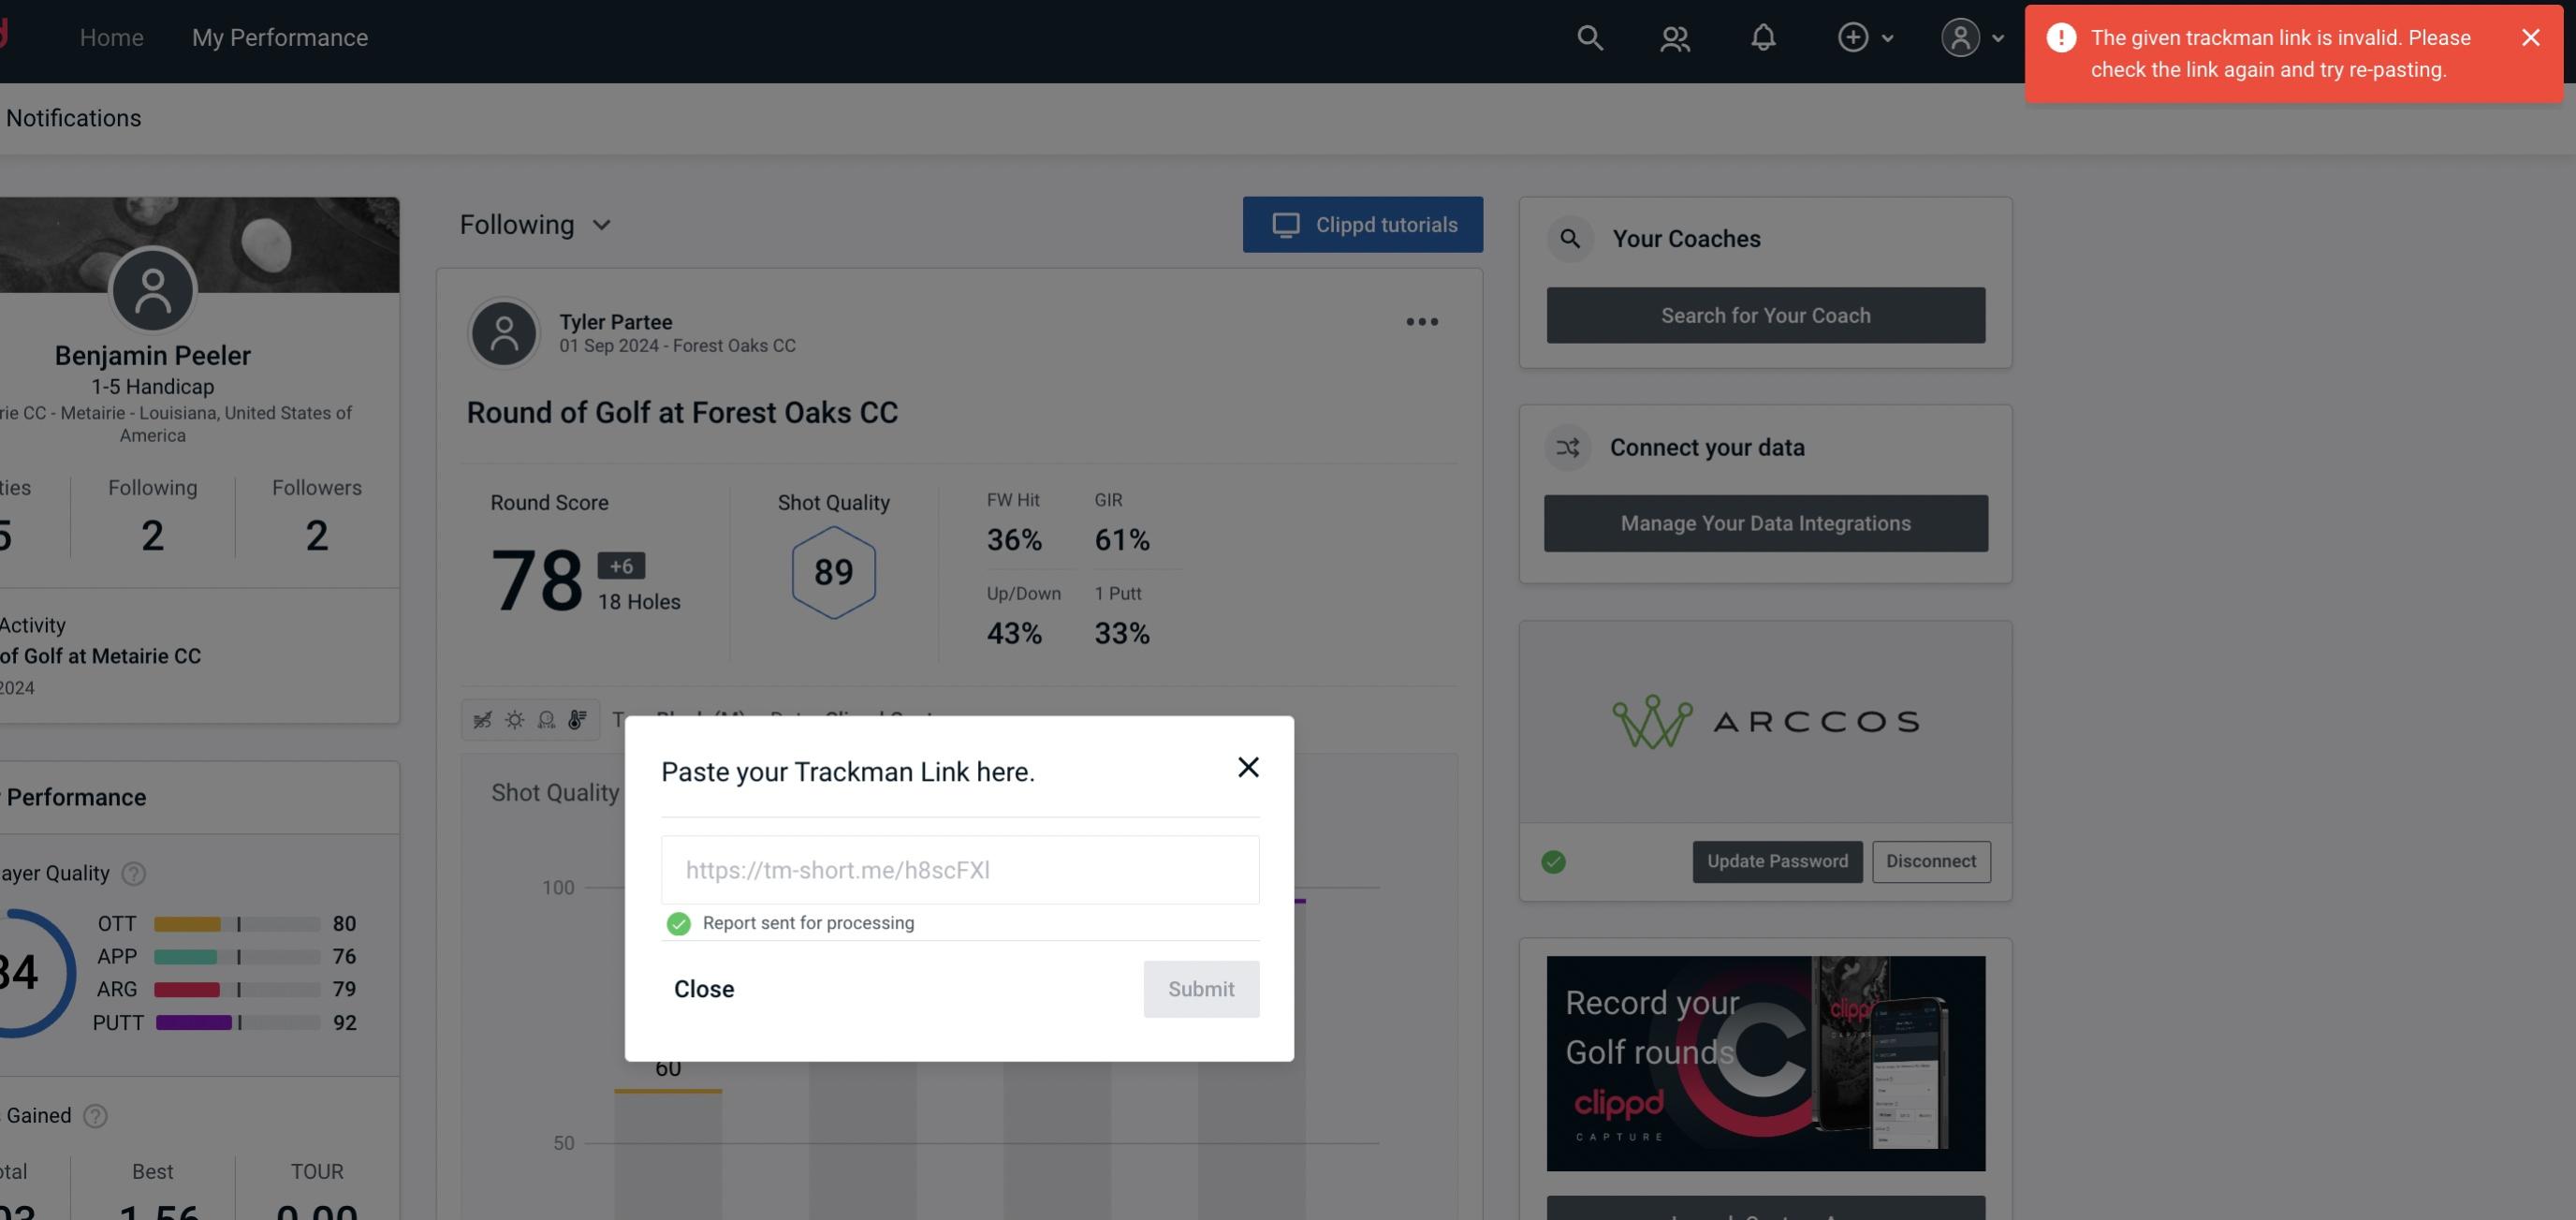Click the Search for Your Coach button
This screenshot has width=2576, height=1220.
(x=1766, y=316)
